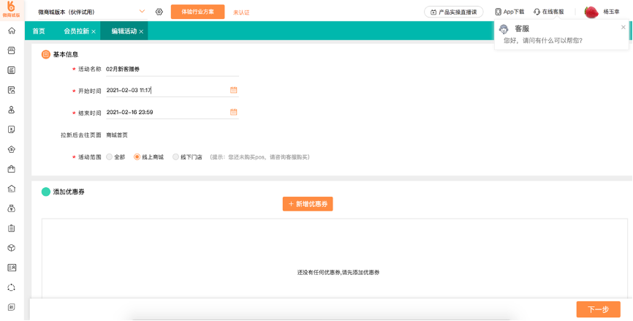The image size is (633, 321).
Task: Click the member (person) icon in the sidebar
Action: (x=11, y=110)
